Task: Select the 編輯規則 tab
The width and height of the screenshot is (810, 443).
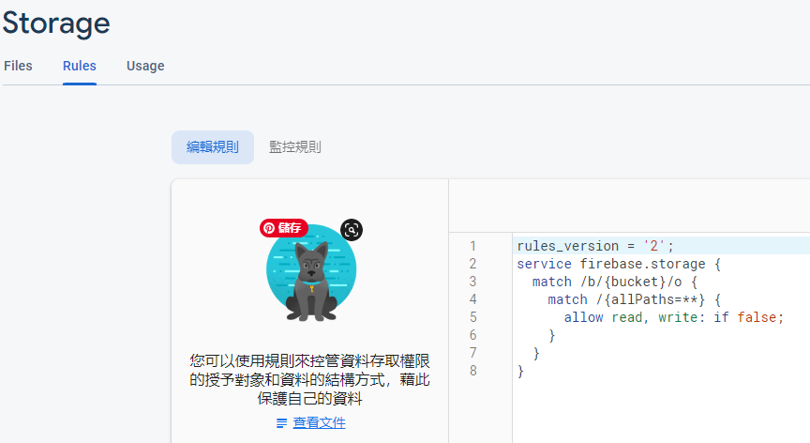Action: coord(213,147)
